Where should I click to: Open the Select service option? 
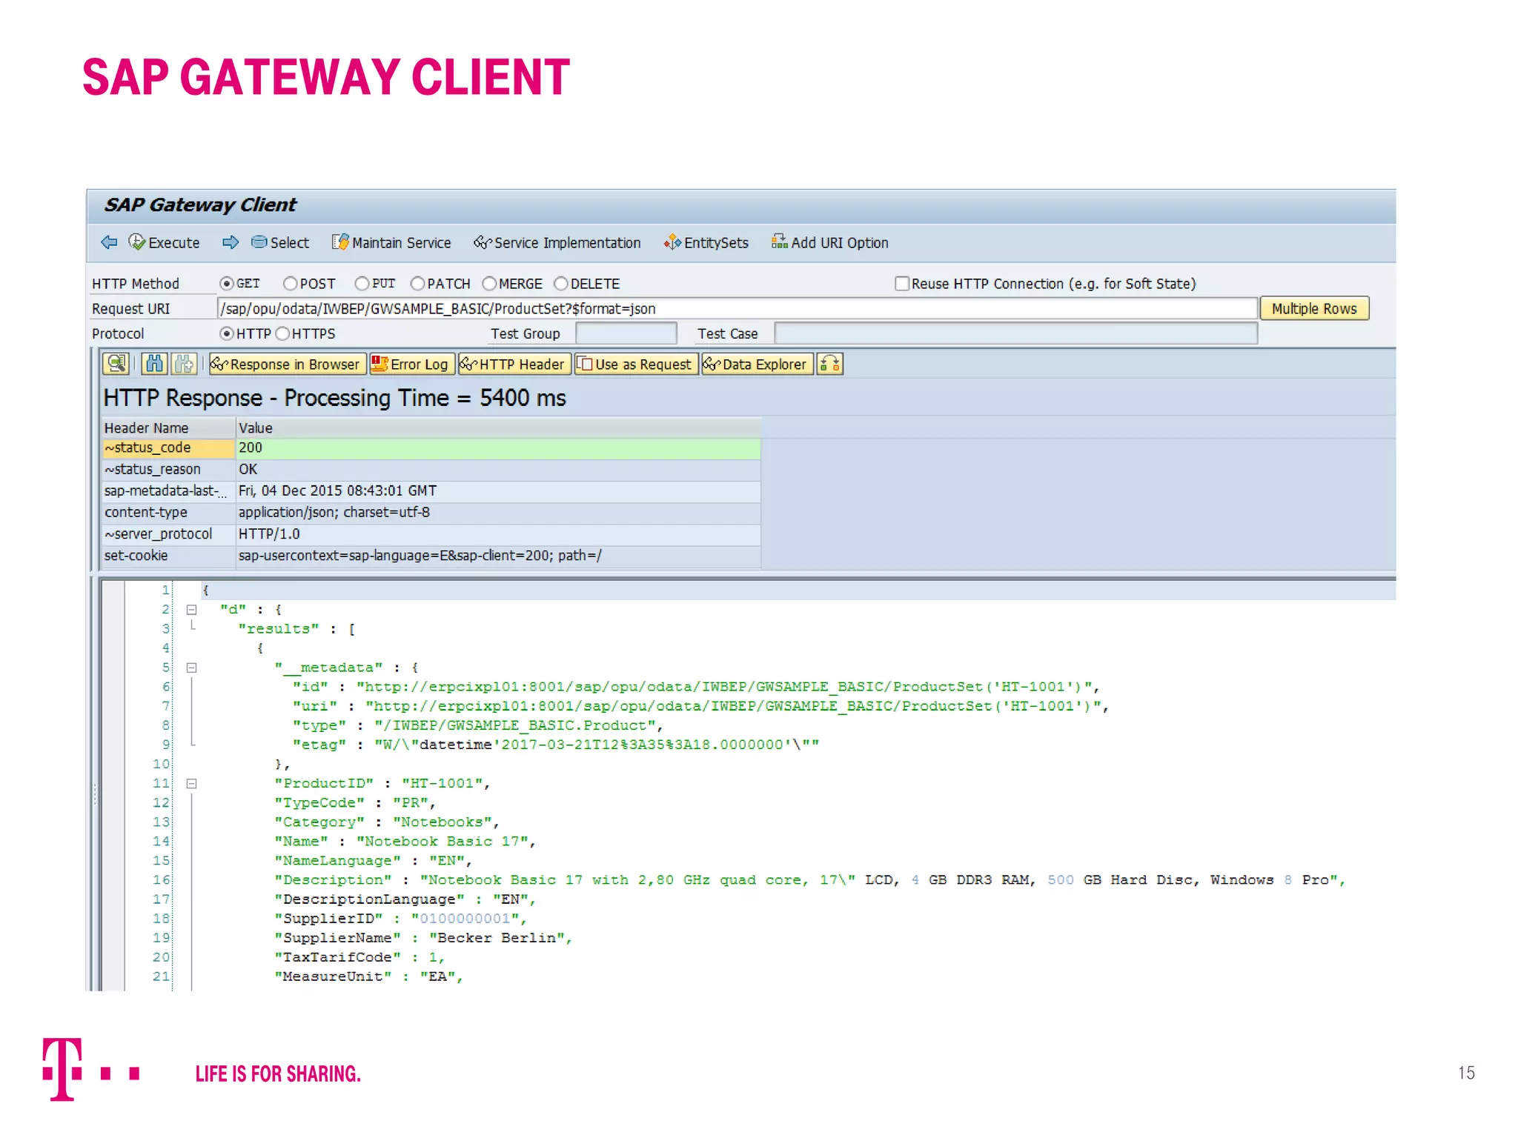click(x=280, y=242)
